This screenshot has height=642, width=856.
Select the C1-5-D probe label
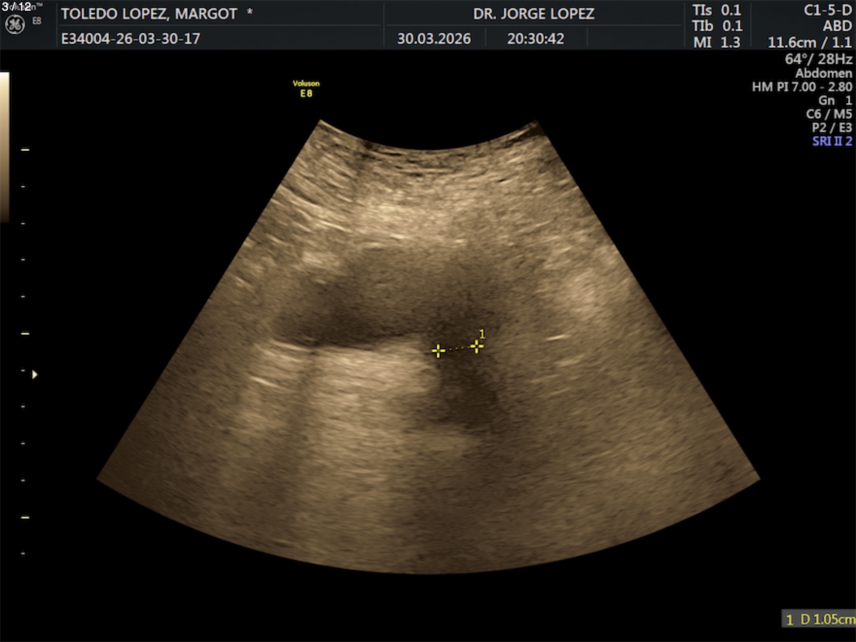click(827, 10)
